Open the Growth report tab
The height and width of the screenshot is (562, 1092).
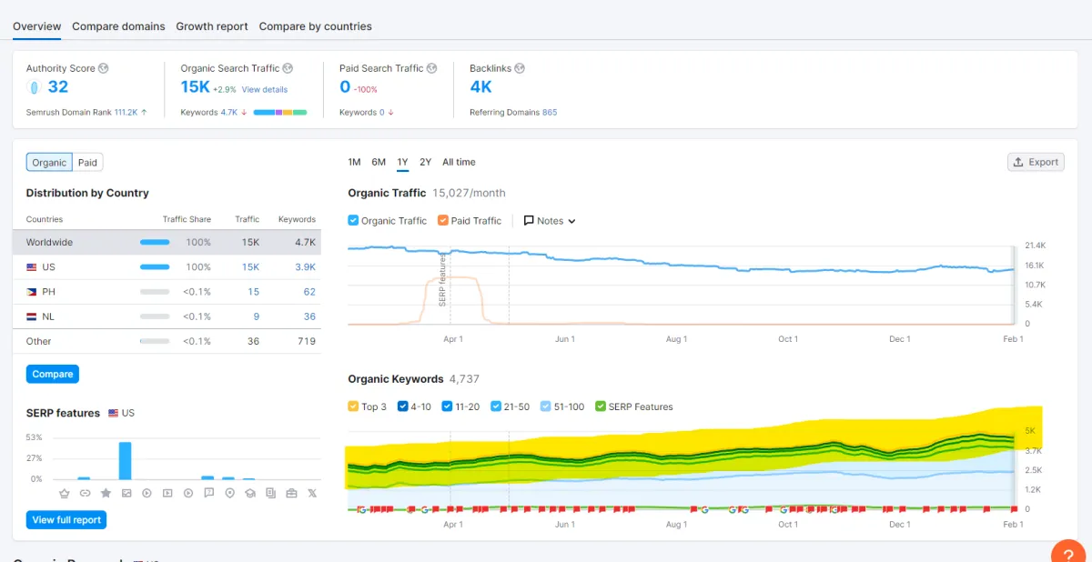click(212, 26)
